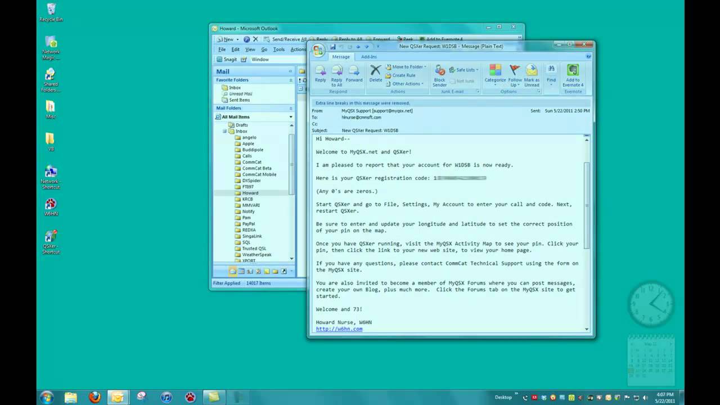Viewport: 720px width, 405px height.
Task: Click the iTunes taskbar icon
Action: (x=166, y=397)
